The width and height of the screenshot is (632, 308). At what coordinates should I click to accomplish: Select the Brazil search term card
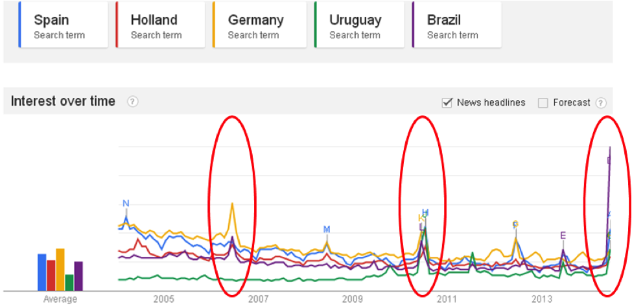pos(456,25)
